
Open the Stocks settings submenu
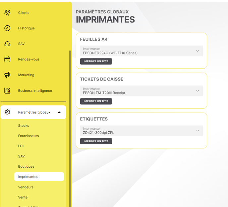click(x=24, y=125)
